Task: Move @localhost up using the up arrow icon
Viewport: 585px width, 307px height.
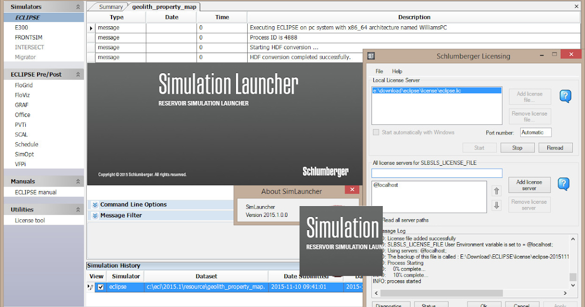Action: [497, 192]
